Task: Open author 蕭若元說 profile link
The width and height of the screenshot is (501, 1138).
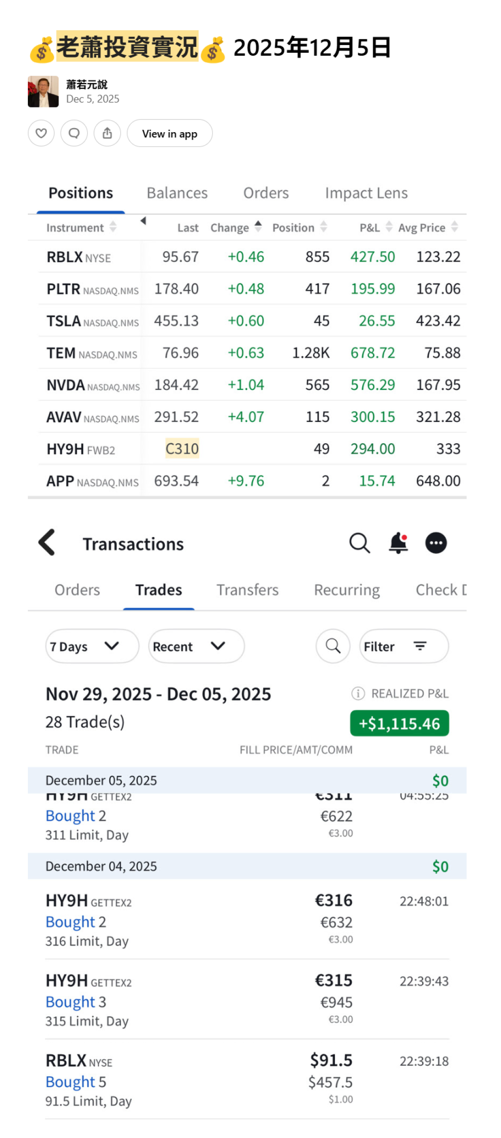Action: 87,84
